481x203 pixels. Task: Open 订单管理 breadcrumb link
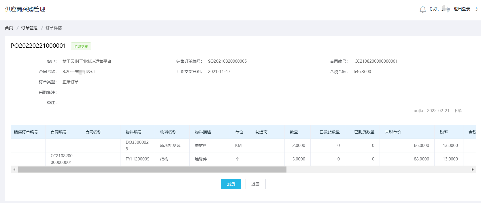[29, 28]
